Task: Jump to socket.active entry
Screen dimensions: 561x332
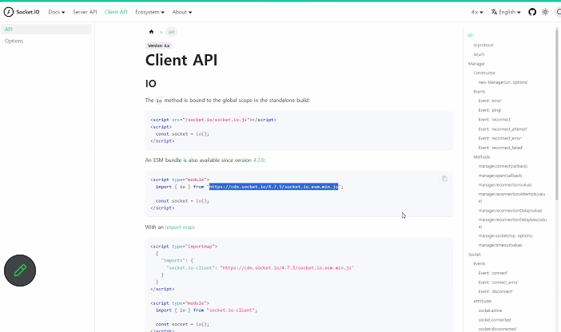Action: tap(490, 310)
